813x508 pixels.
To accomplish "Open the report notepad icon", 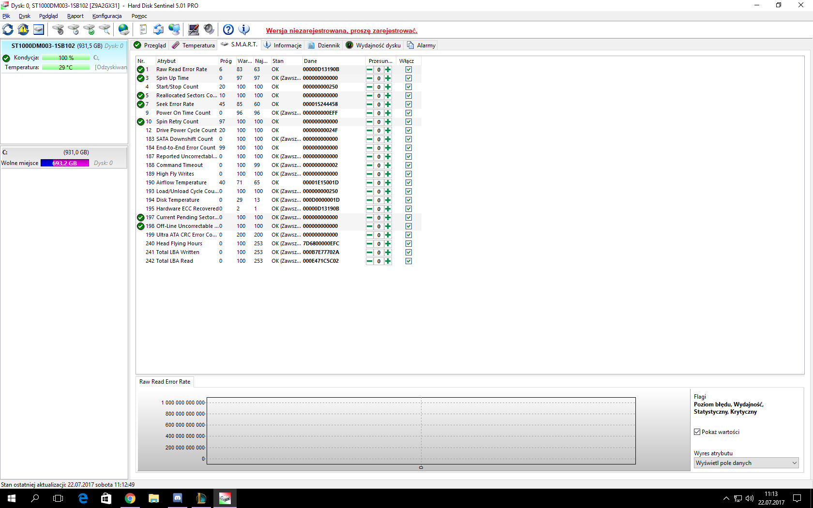I will (x=143, y=30).
